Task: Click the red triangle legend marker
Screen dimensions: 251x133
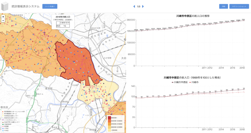Action: point(3,111)
